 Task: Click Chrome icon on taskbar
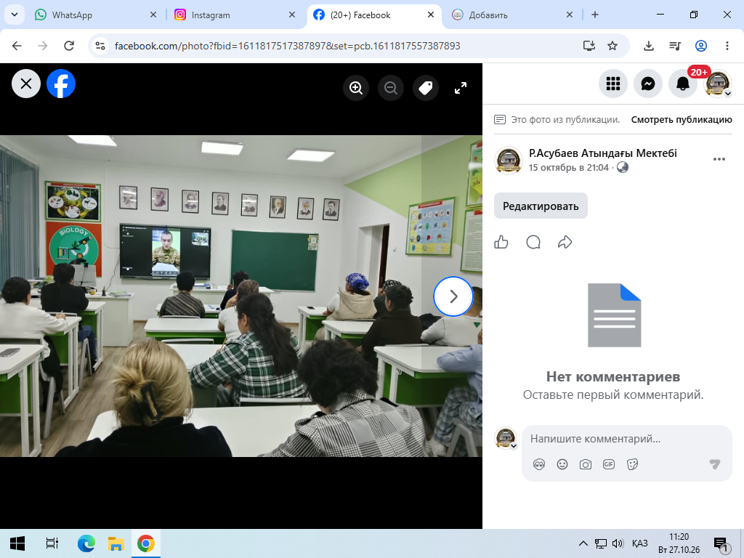pyautogui.click(x=145, y=543)
